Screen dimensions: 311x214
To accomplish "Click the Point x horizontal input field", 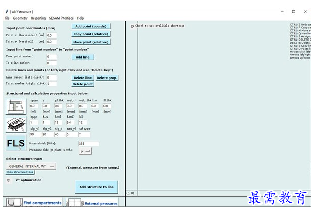I will tap(51, 35).
